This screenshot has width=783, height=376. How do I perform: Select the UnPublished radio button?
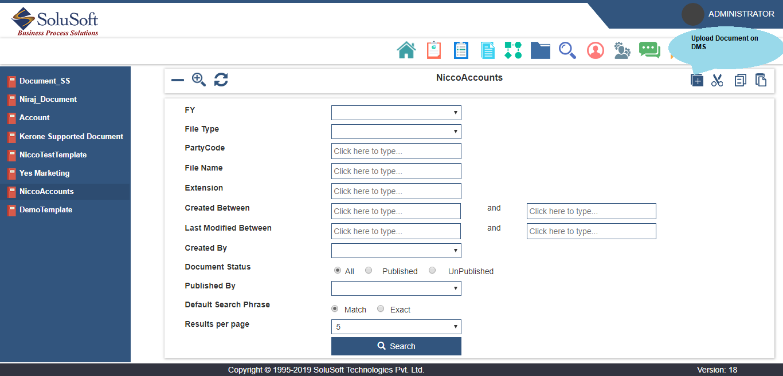432,271
